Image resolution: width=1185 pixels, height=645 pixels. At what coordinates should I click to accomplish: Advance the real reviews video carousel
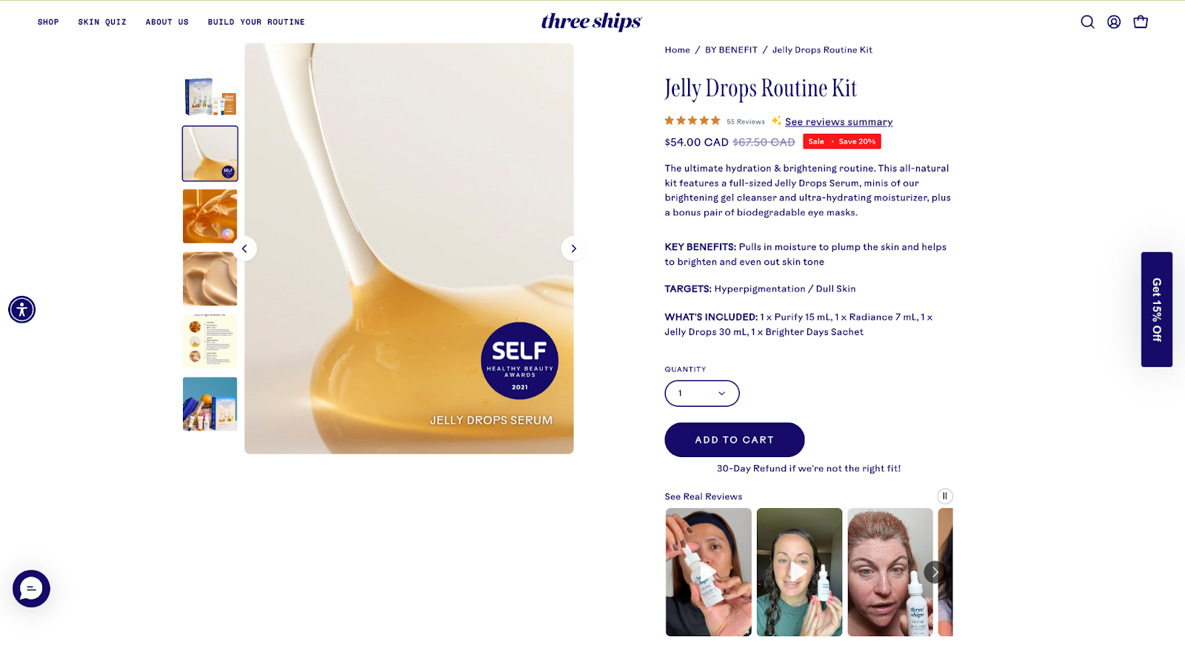click(935, 572)
